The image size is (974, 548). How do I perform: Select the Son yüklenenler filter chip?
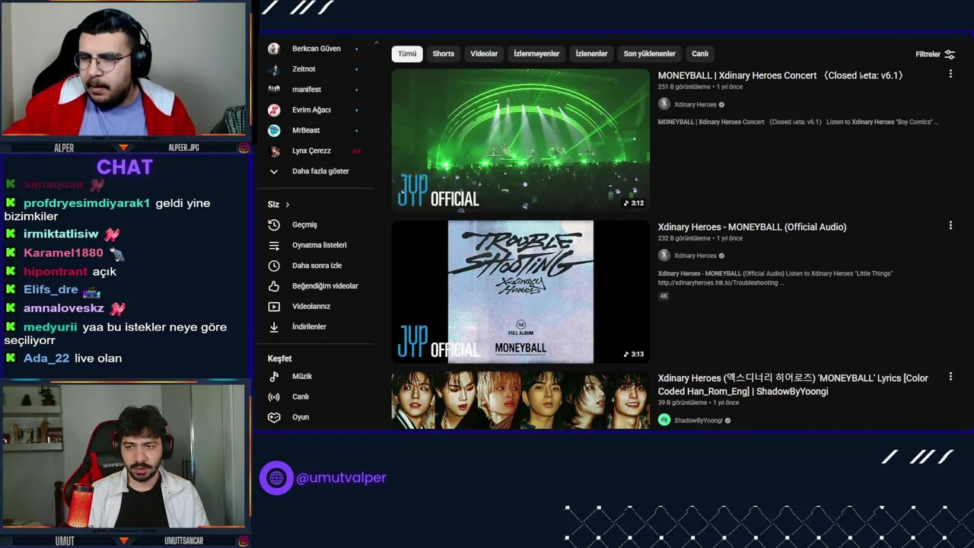(x=650, y=54)
